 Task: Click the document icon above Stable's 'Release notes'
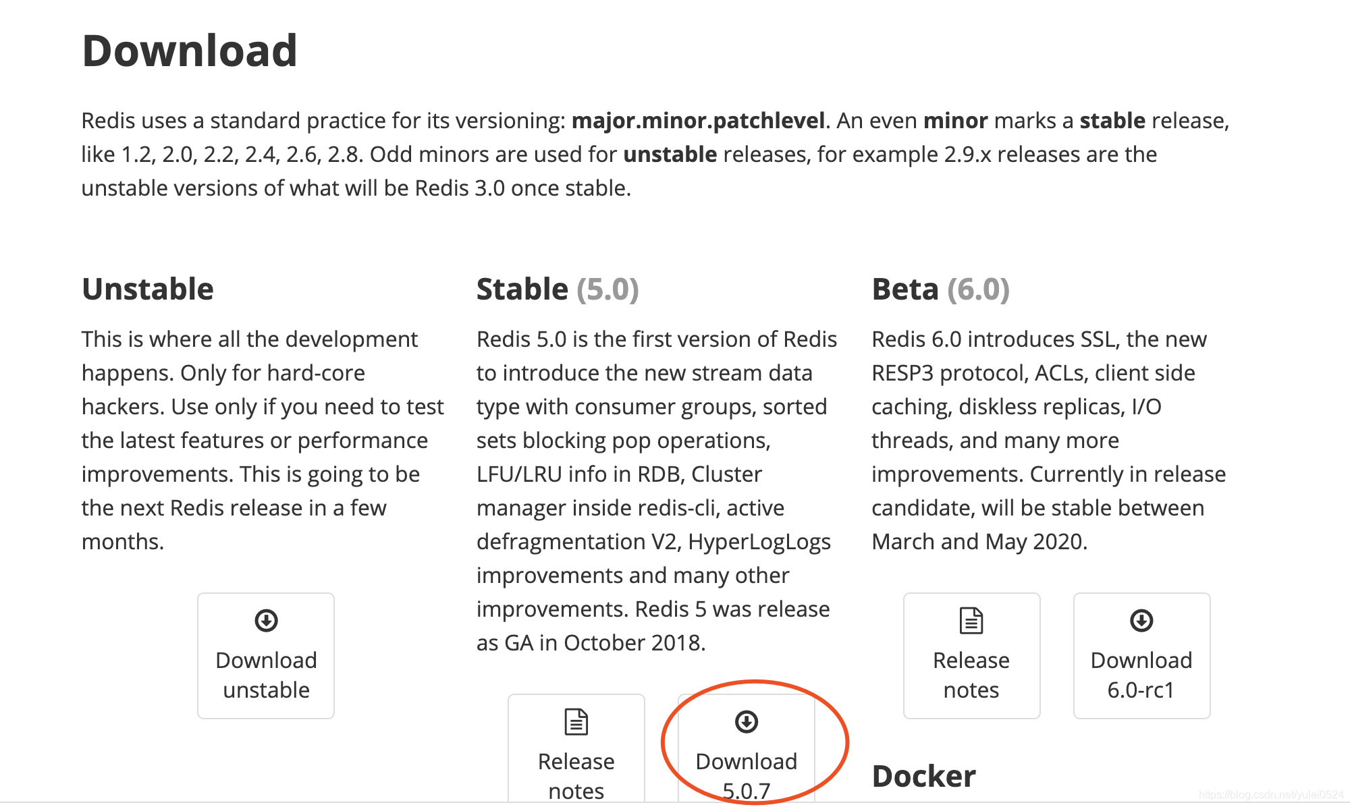pyautogui.click(x=576, y=721)
